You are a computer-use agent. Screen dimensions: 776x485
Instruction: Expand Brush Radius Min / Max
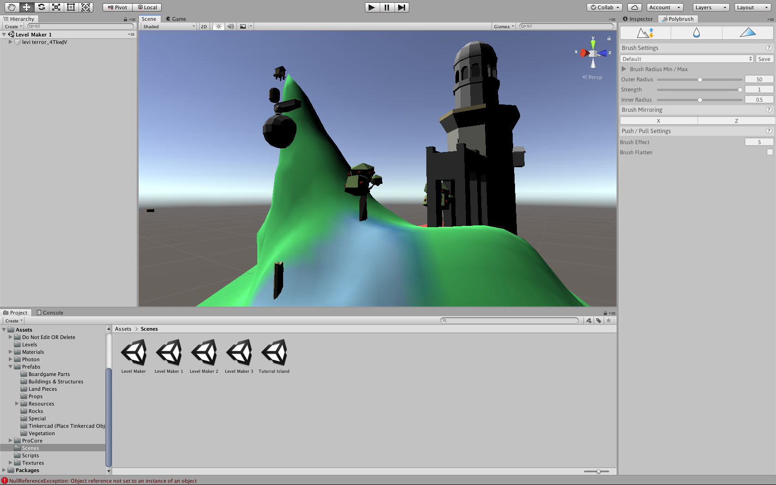(624, 69)
